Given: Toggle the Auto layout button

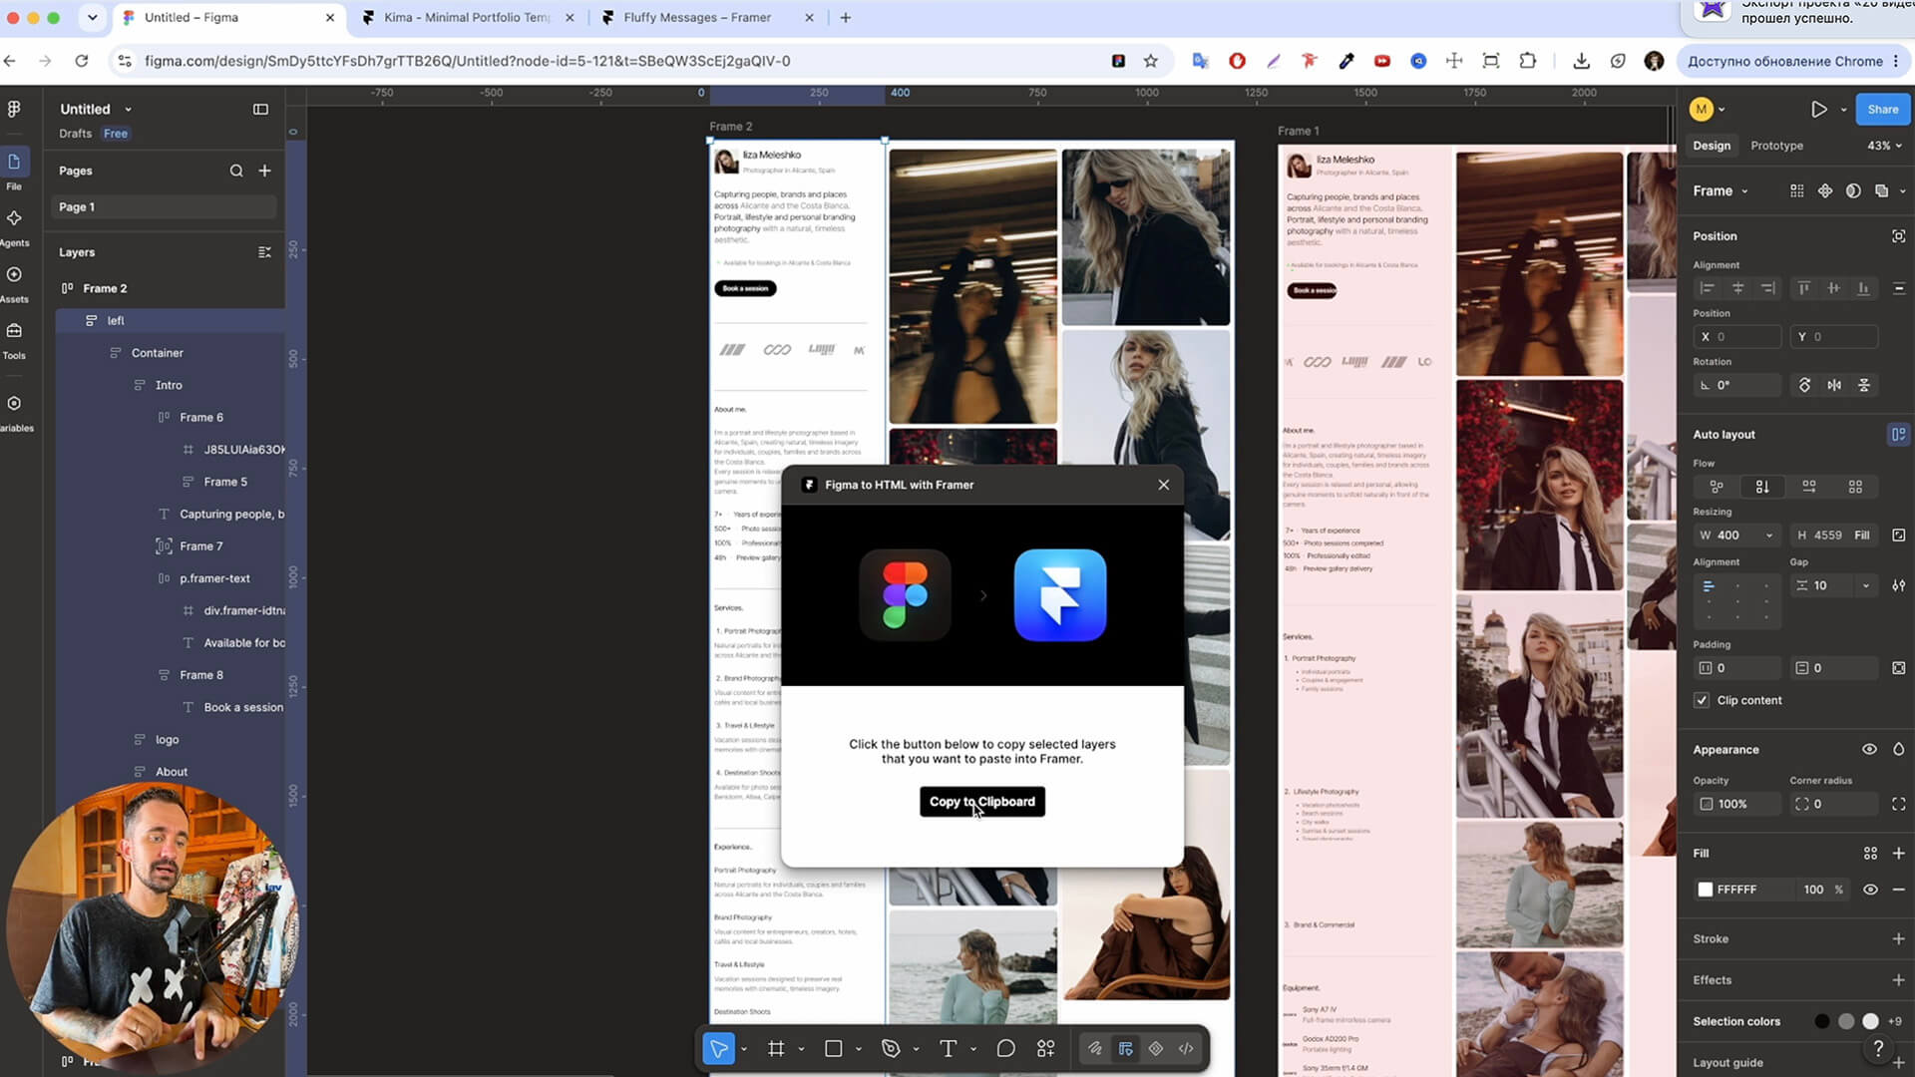Looking at the screenshot, I should tap(1898, 434).
